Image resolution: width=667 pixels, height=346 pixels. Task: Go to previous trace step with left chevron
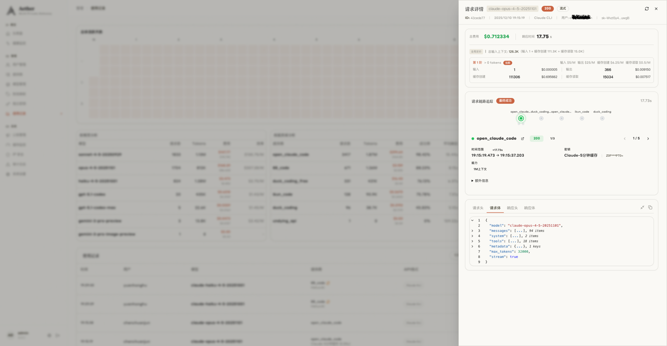[x=625, y=139]
